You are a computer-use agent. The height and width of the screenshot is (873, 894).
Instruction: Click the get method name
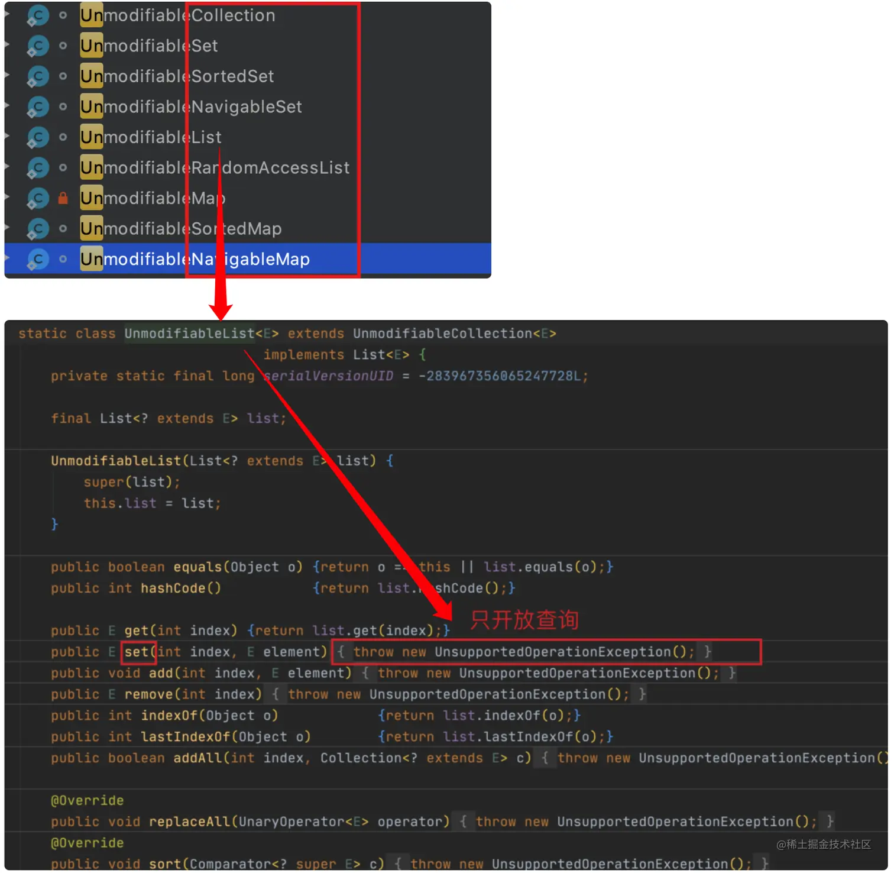point(136,630)
